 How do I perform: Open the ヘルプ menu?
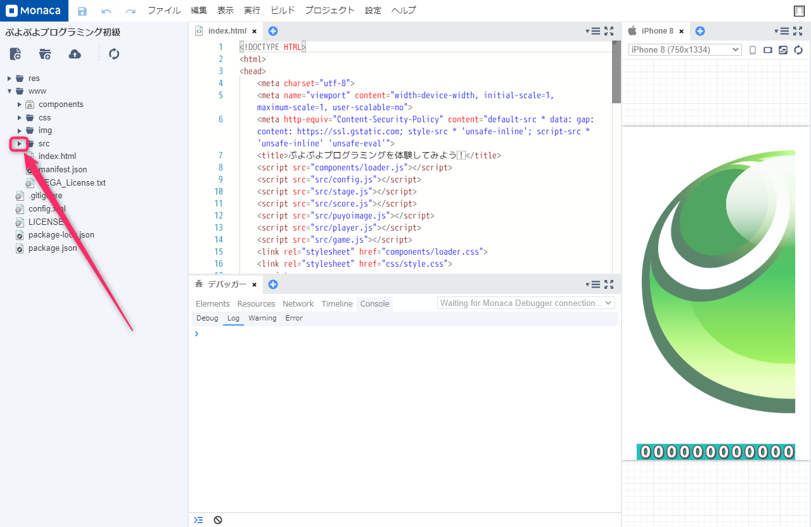coord(404,11)
